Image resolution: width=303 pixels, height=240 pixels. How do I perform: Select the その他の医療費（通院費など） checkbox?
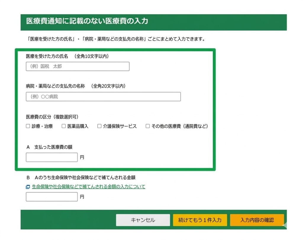148,126
